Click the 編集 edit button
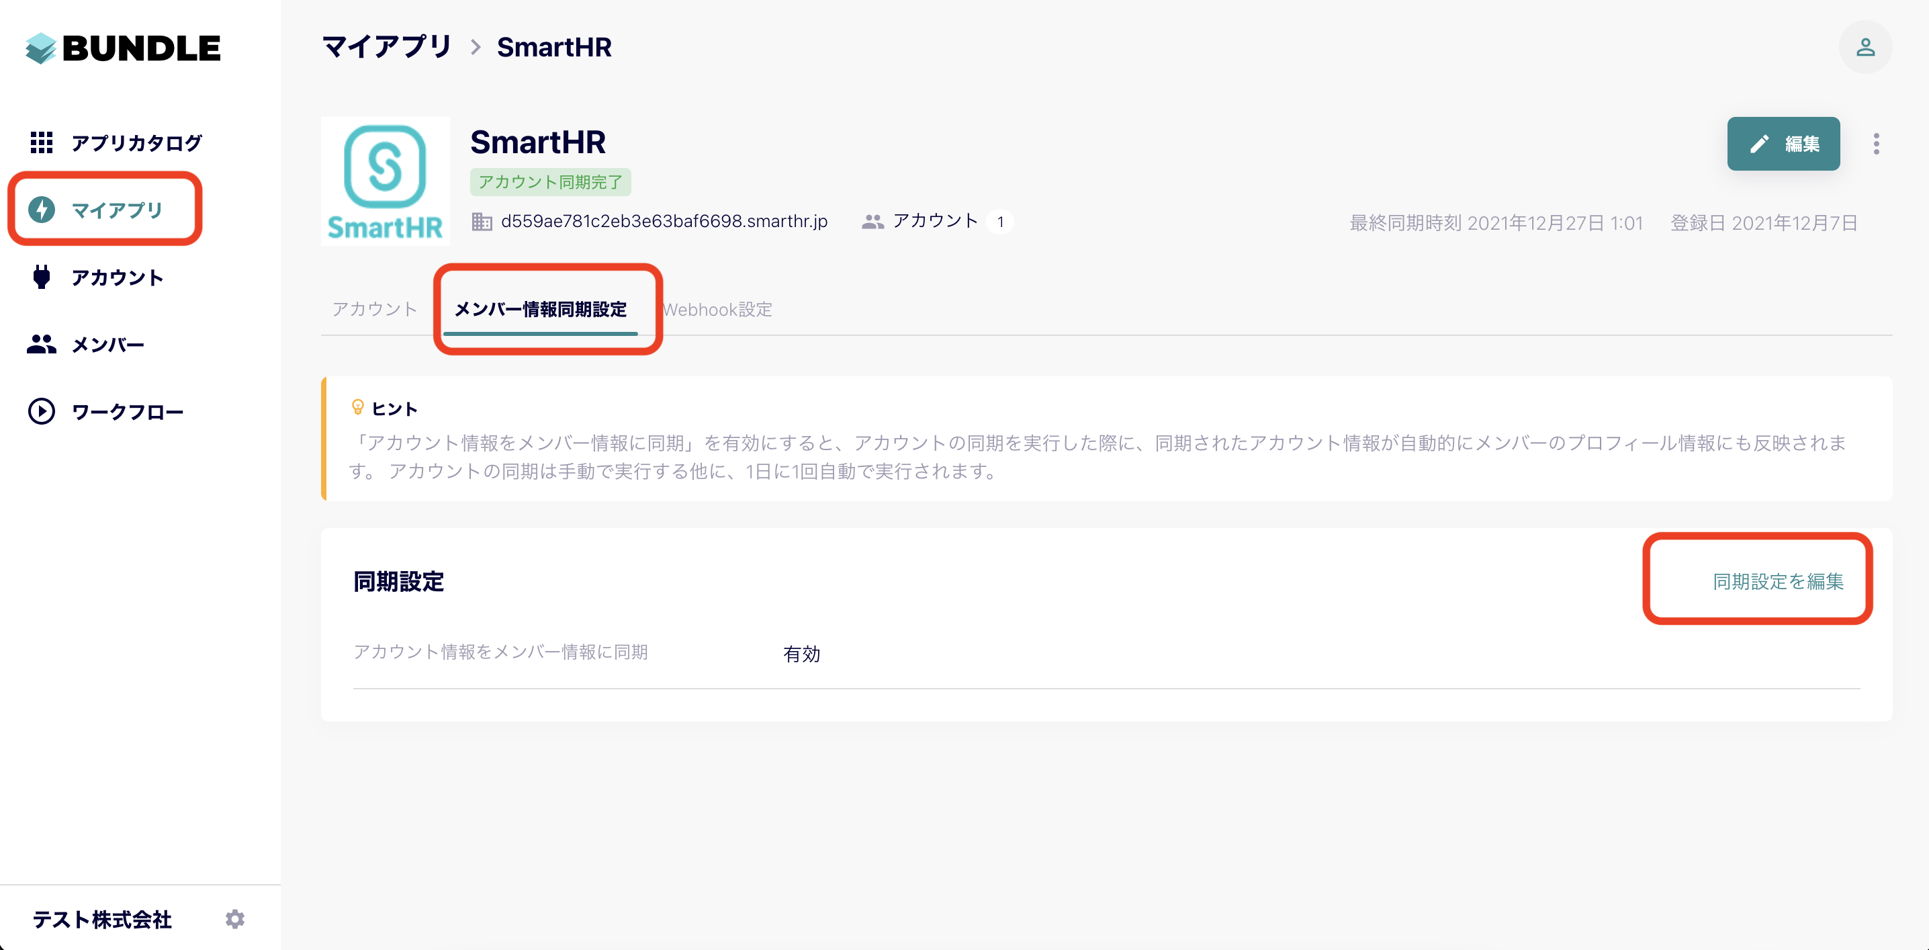 tap(1783, 144)
